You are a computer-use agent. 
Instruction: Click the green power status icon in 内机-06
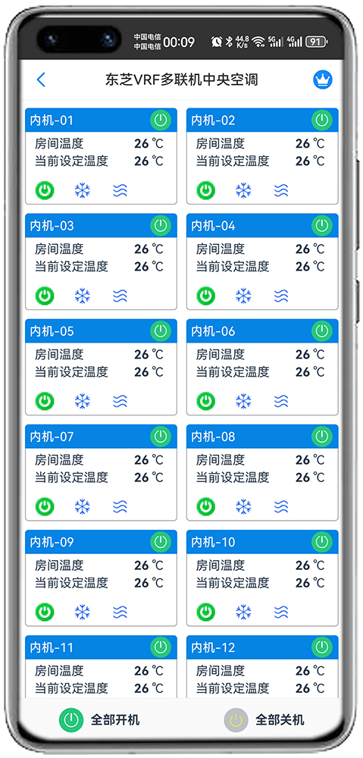point(206,401)
